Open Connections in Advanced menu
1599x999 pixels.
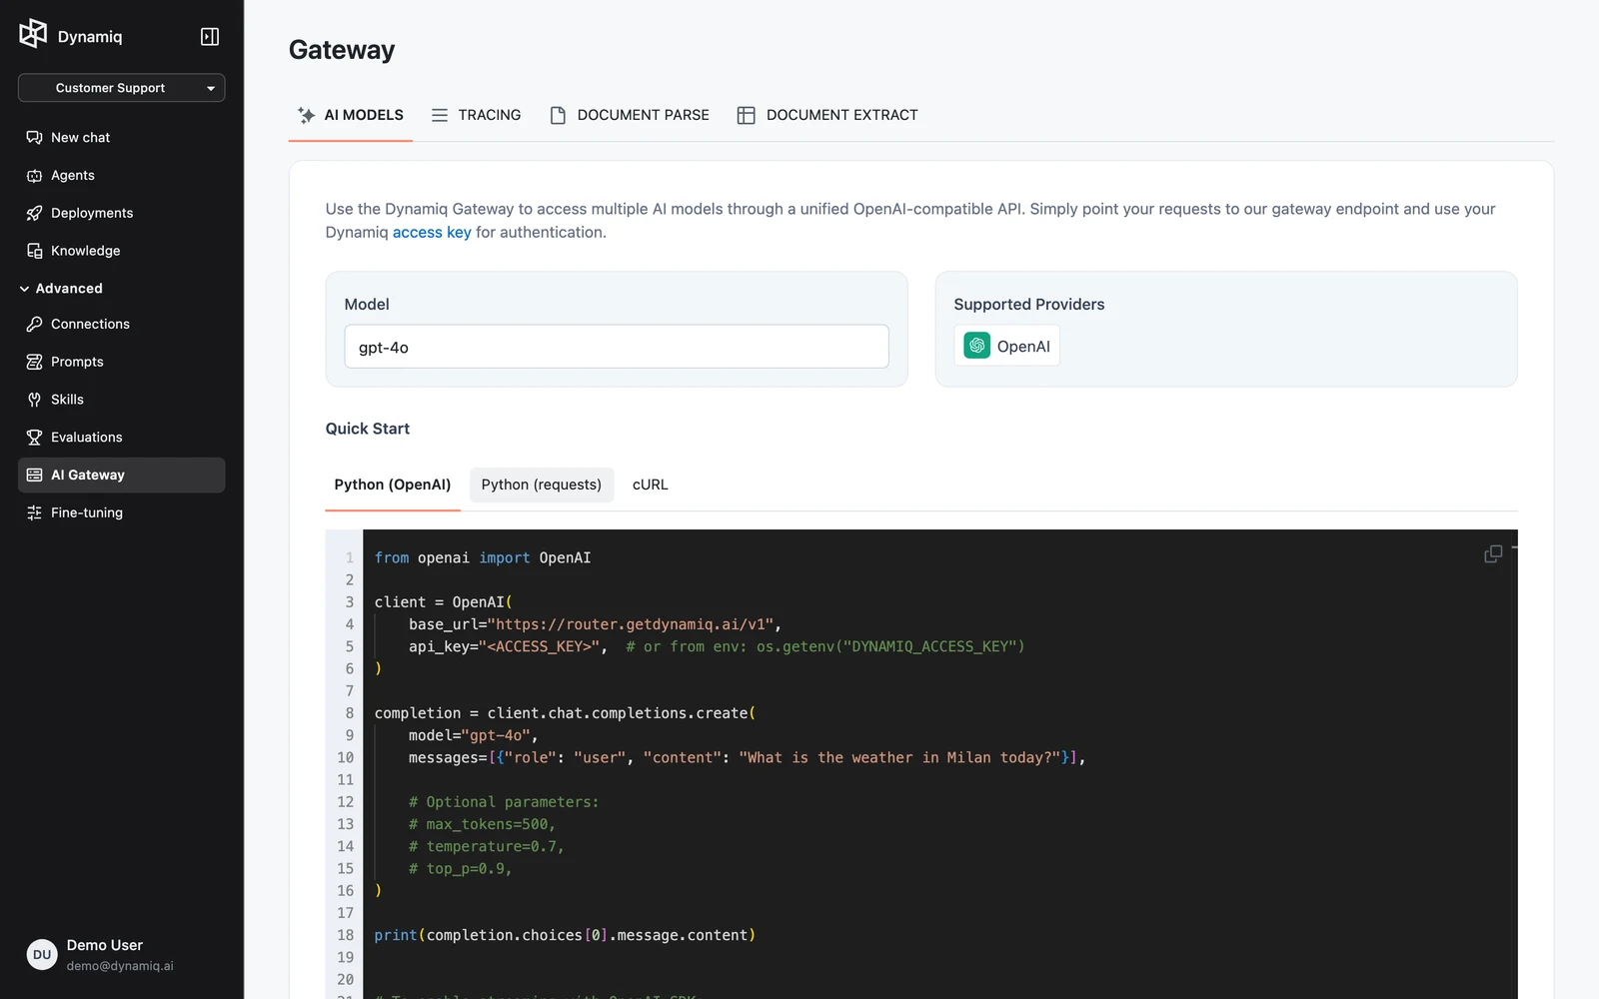[x=121, y=325]
